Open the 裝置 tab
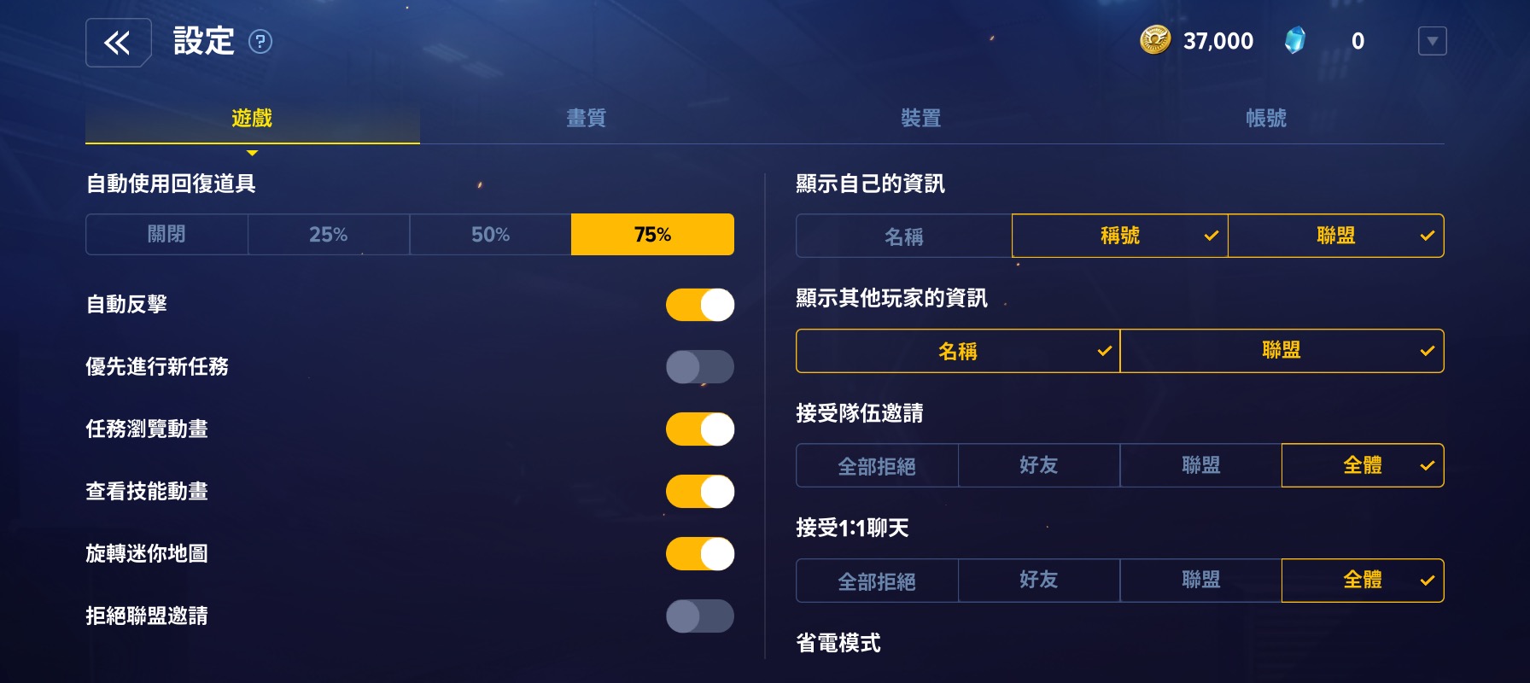The width and height of the screenshot is (1530, 683). click(921, 118)
